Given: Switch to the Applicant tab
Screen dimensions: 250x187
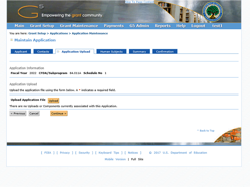Looking at the screenshot, I should (21, 51).
